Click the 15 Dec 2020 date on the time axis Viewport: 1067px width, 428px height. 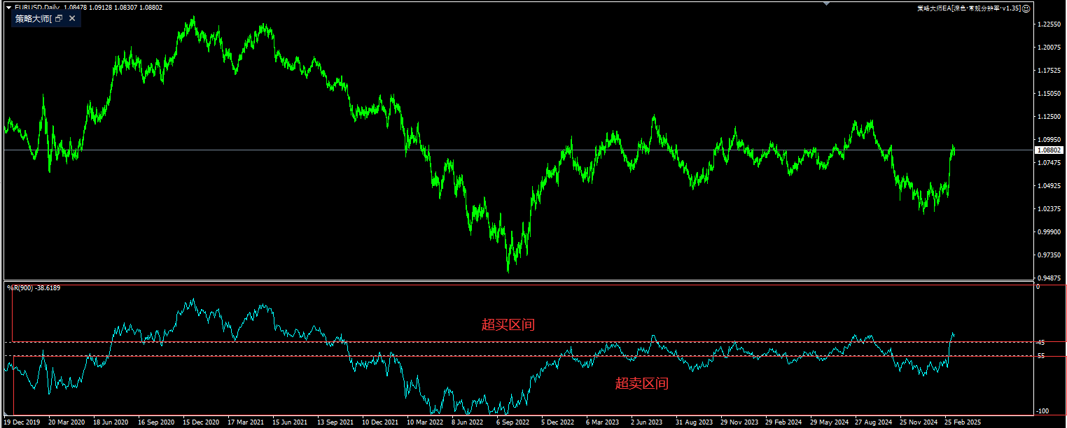click(200, 422)
